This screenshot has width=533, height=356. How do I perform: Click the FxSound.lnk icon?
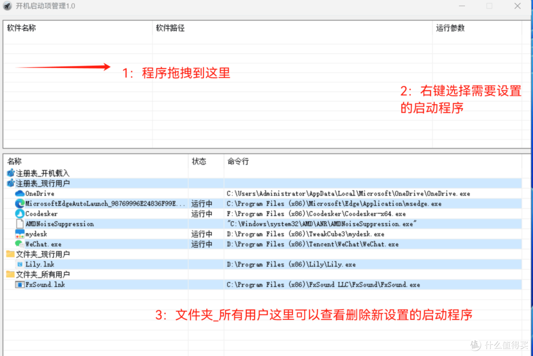click(20, 284)
